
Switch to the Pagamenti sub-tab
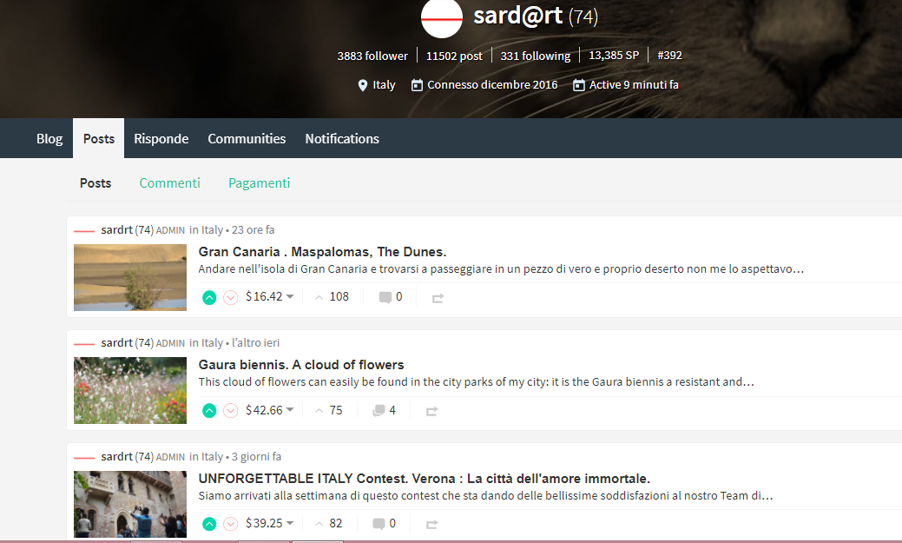point(259,183)
